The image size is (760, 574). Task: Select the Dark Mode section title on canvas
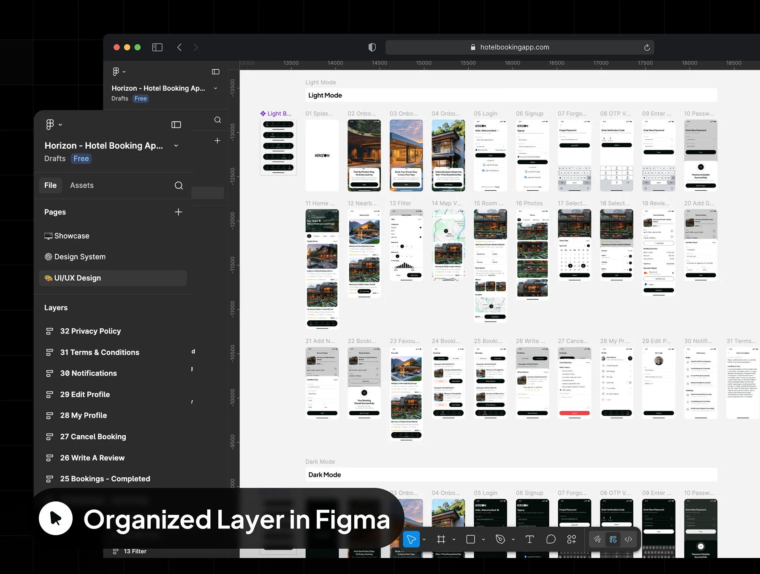325,475
